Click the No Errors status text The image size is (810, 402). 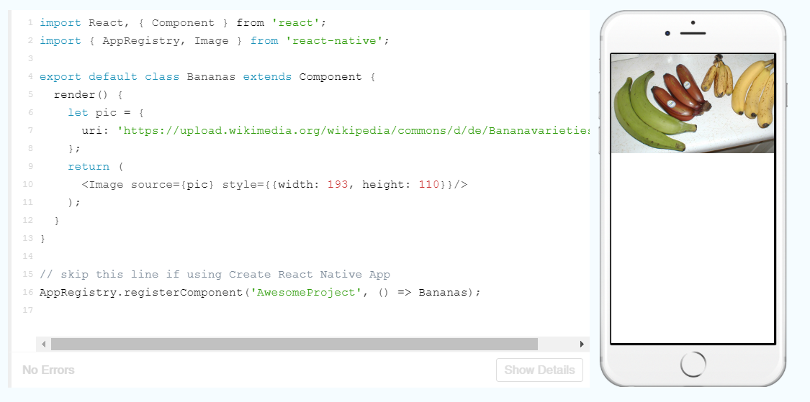click(48, 370)
